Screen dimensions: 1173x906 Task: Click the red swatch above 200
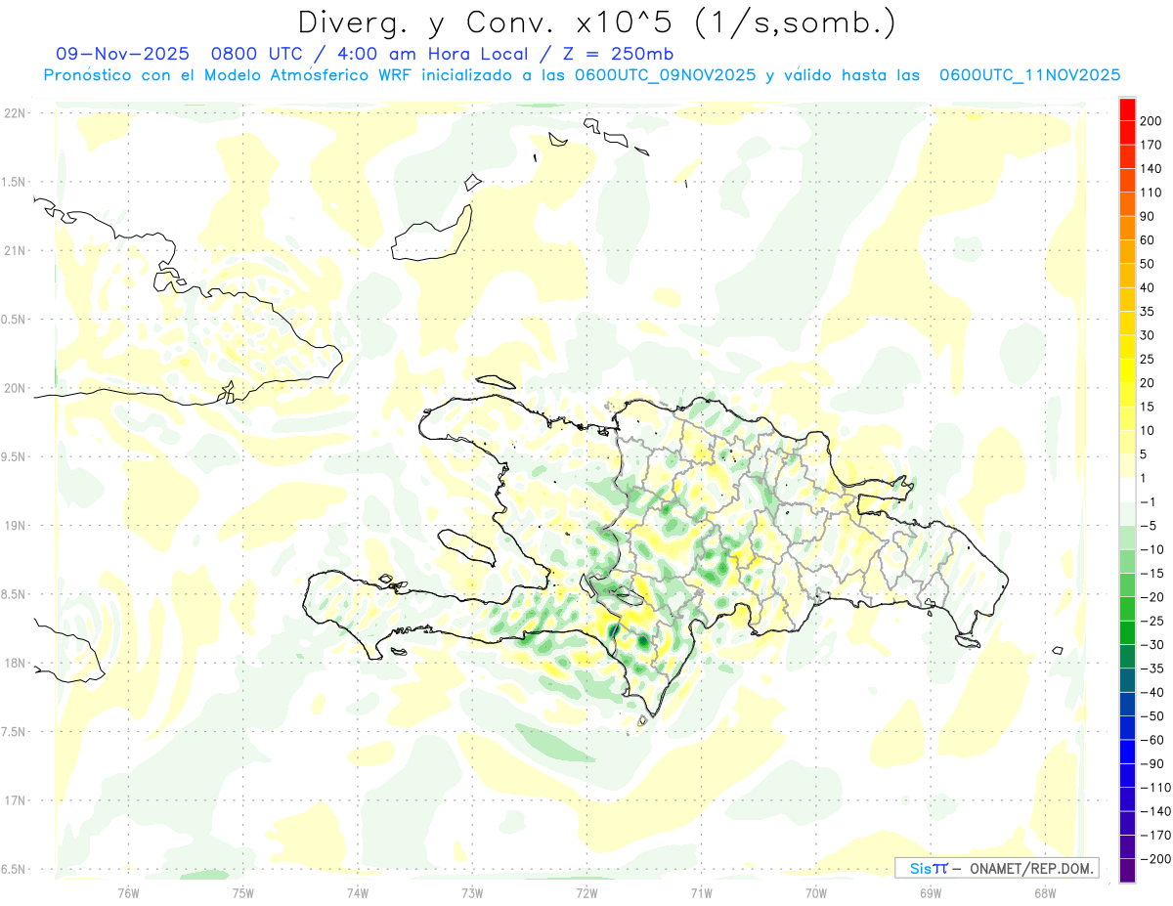pyautogui.click(x=1127, y=109)
